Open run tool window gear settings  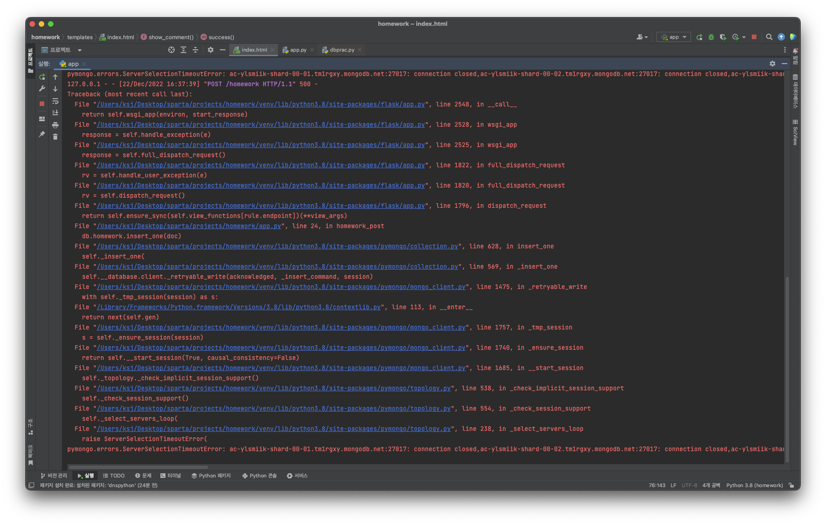773,64
